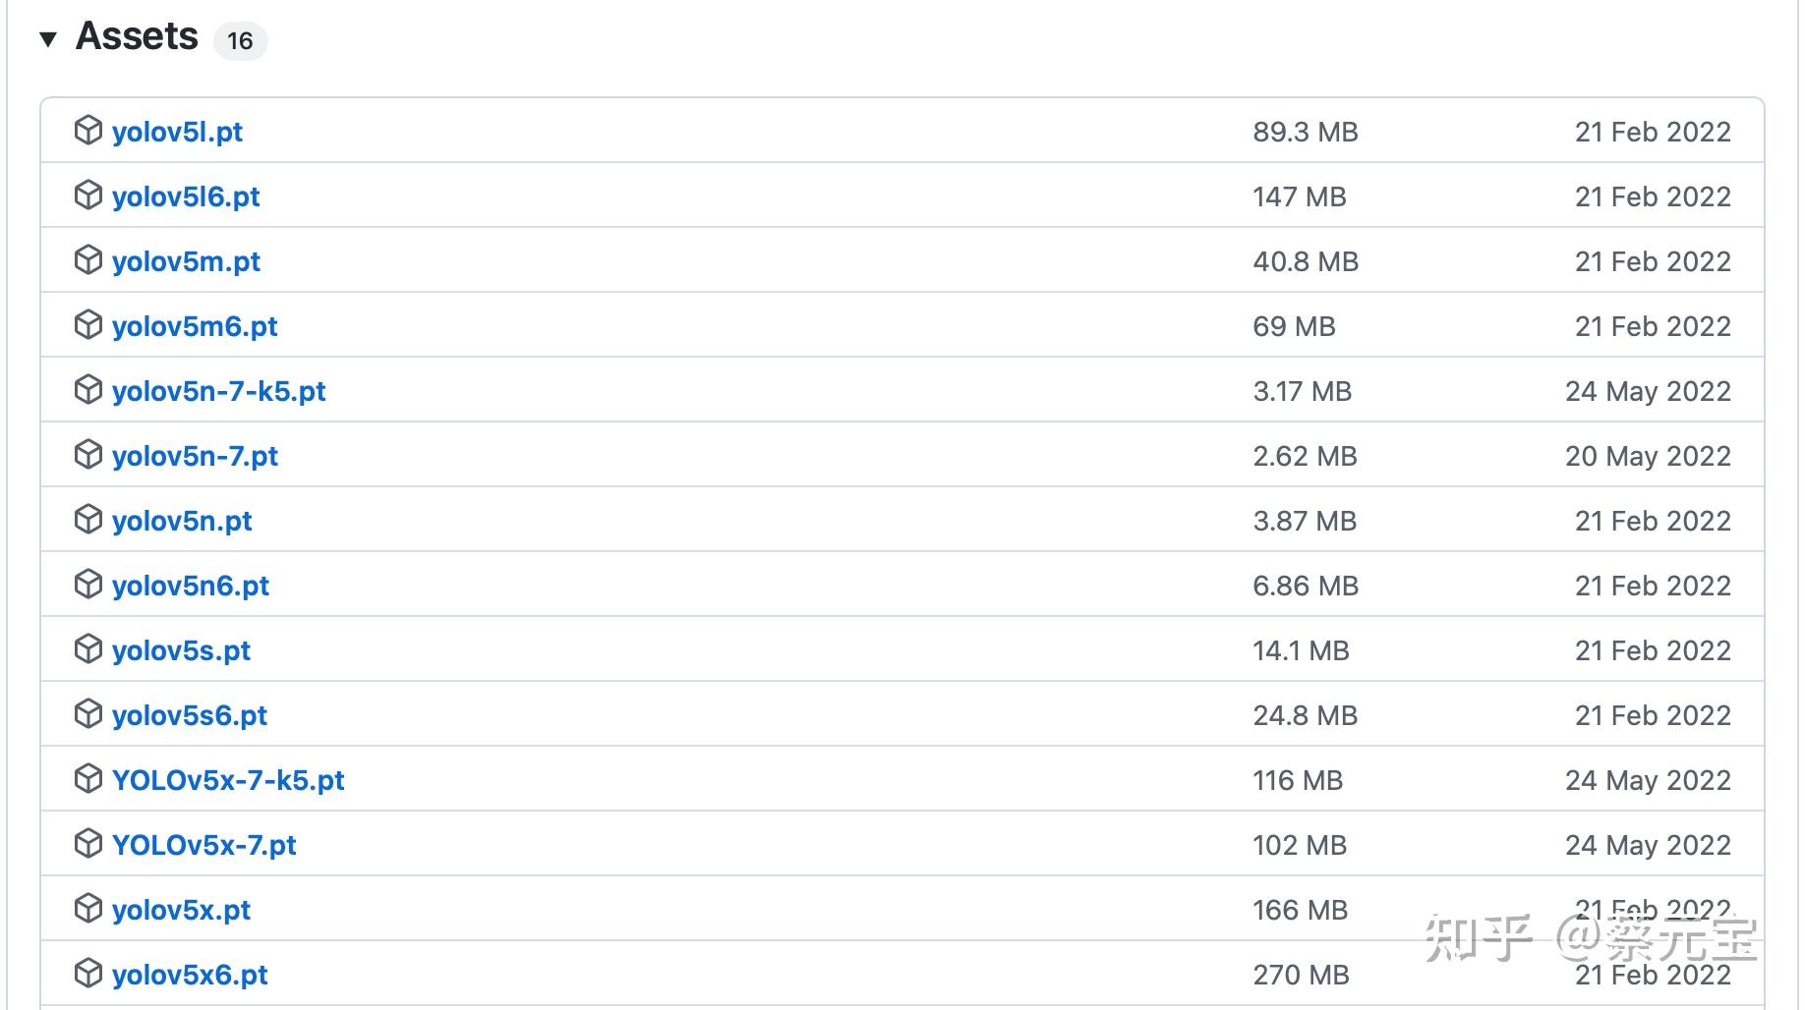Download the yolov5l6.pt asset
This screenshot has width=1805, height=1010.
pyautogui.click(x=186, y=196)
